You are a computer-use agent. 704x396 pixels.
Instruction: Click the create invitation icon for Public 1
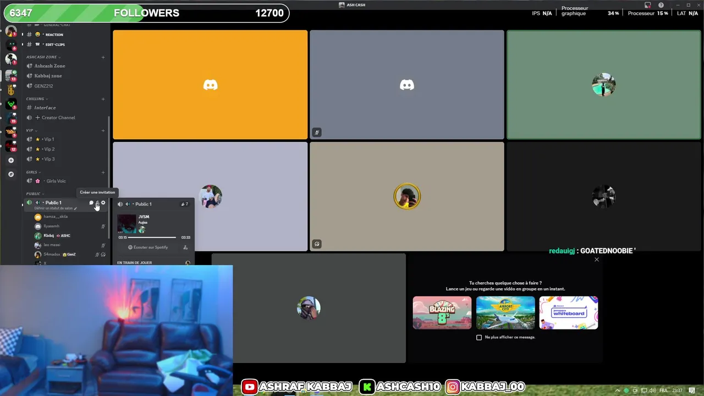97,203
